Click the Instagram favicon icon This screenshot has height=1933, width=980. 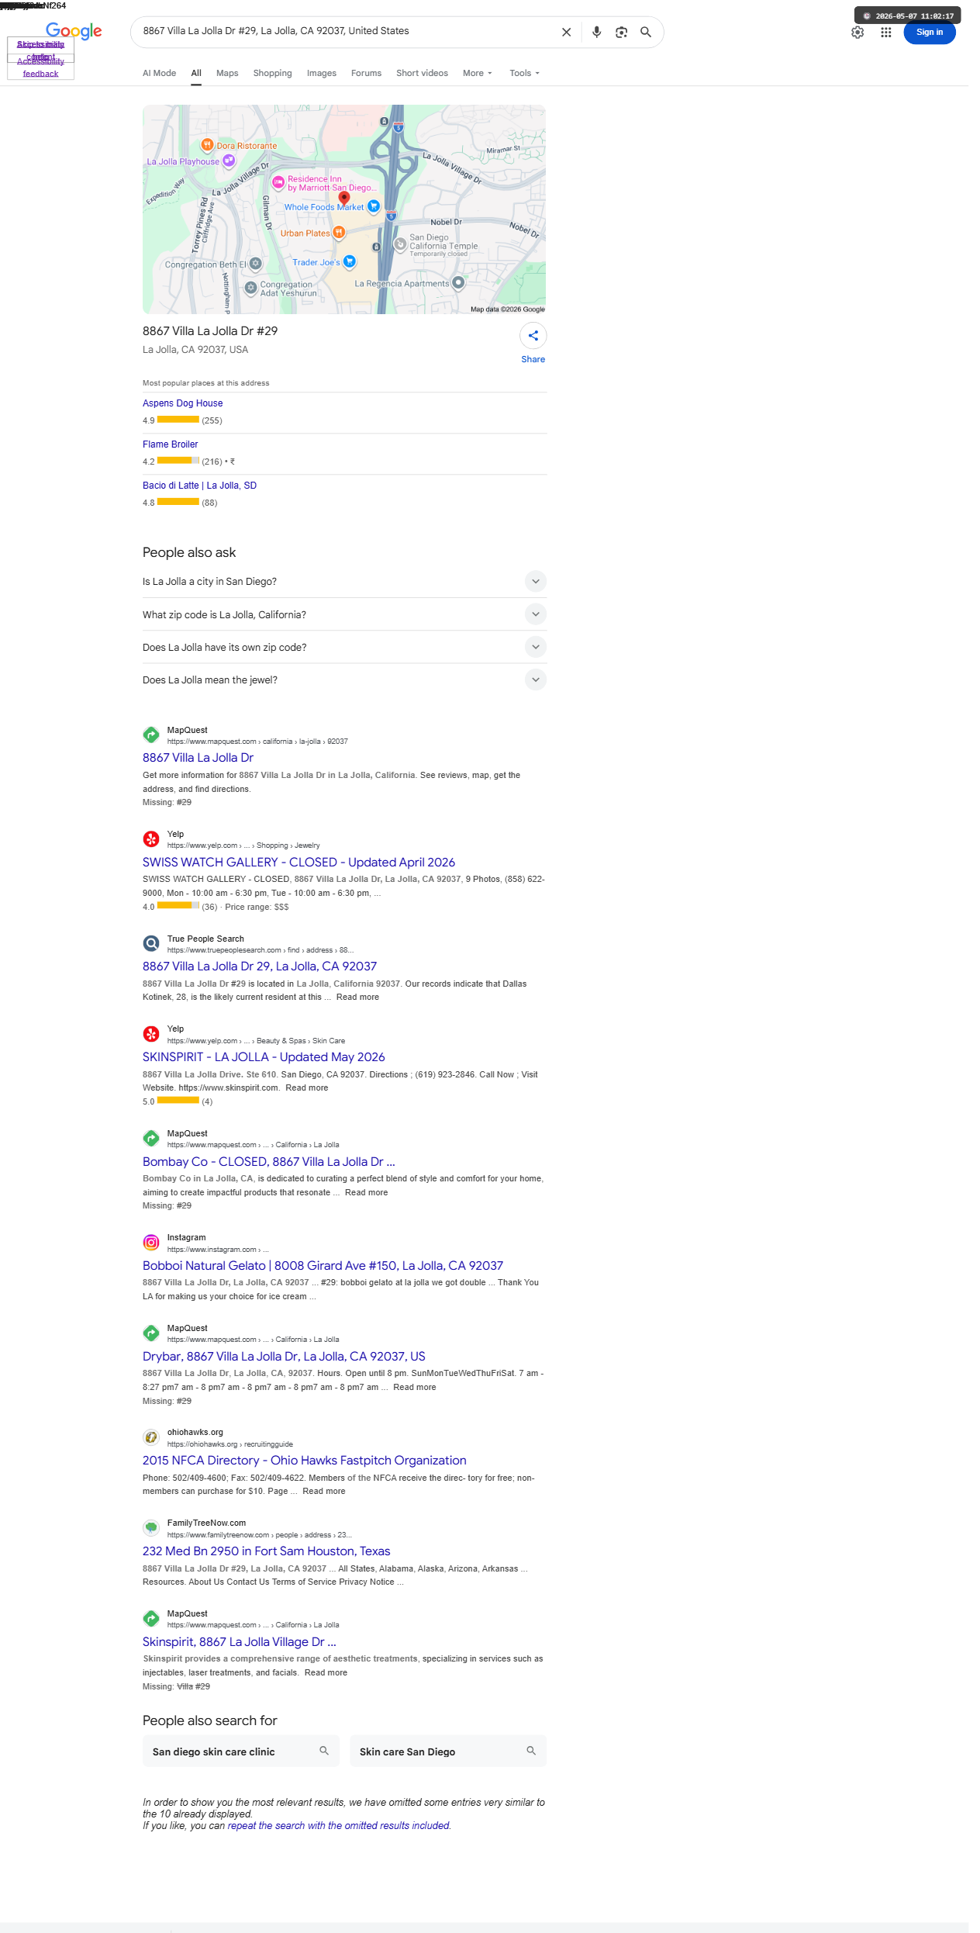pos(151,1243)
